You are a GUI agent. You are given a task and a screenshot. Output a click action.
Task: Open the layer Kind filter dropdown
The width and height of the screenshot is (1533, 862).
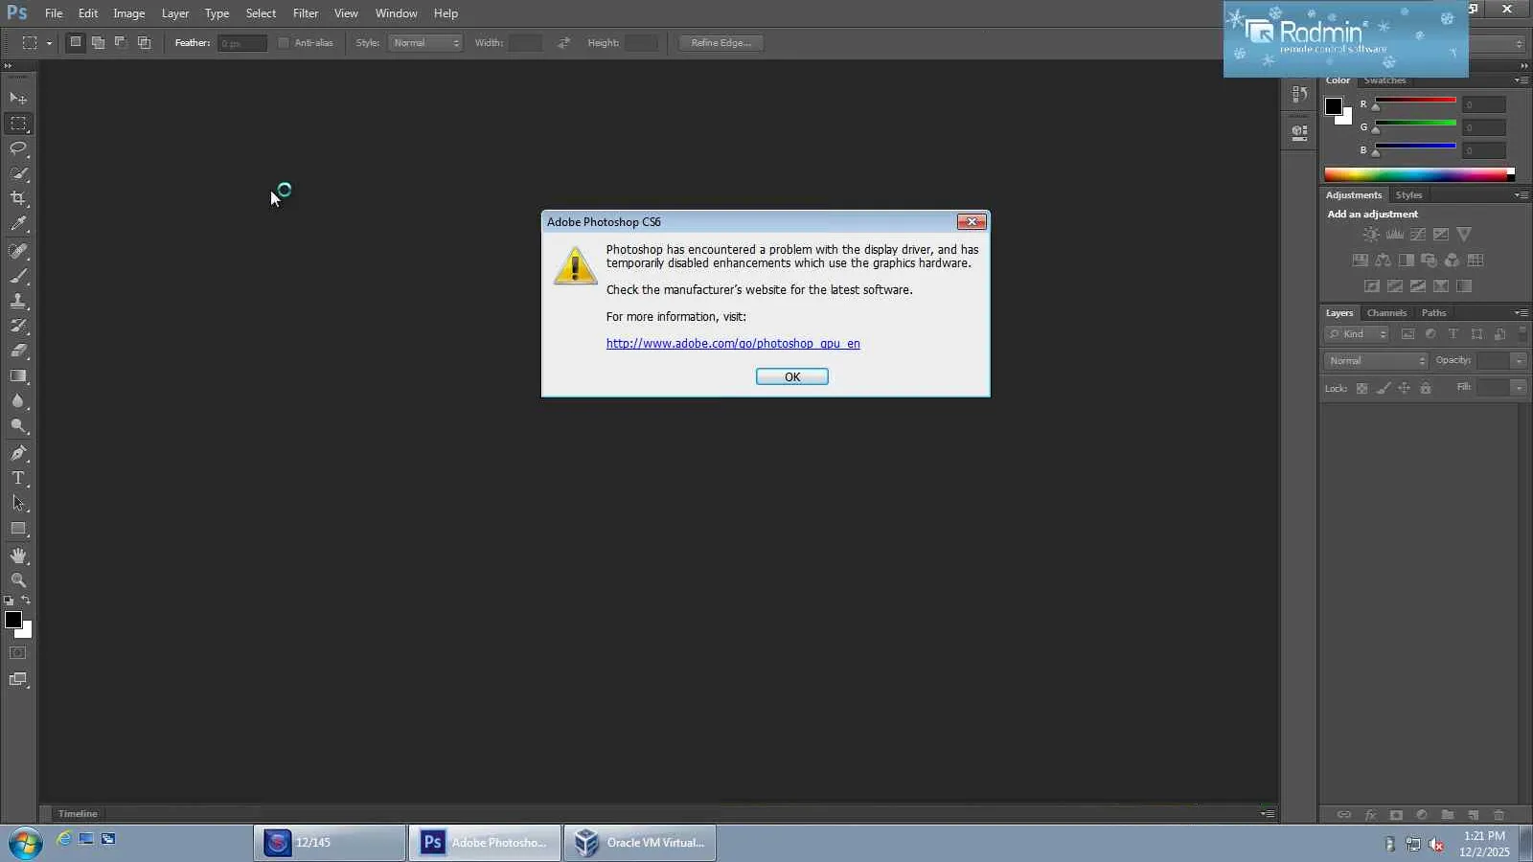pyautogui.click(x=1357, y=334)
